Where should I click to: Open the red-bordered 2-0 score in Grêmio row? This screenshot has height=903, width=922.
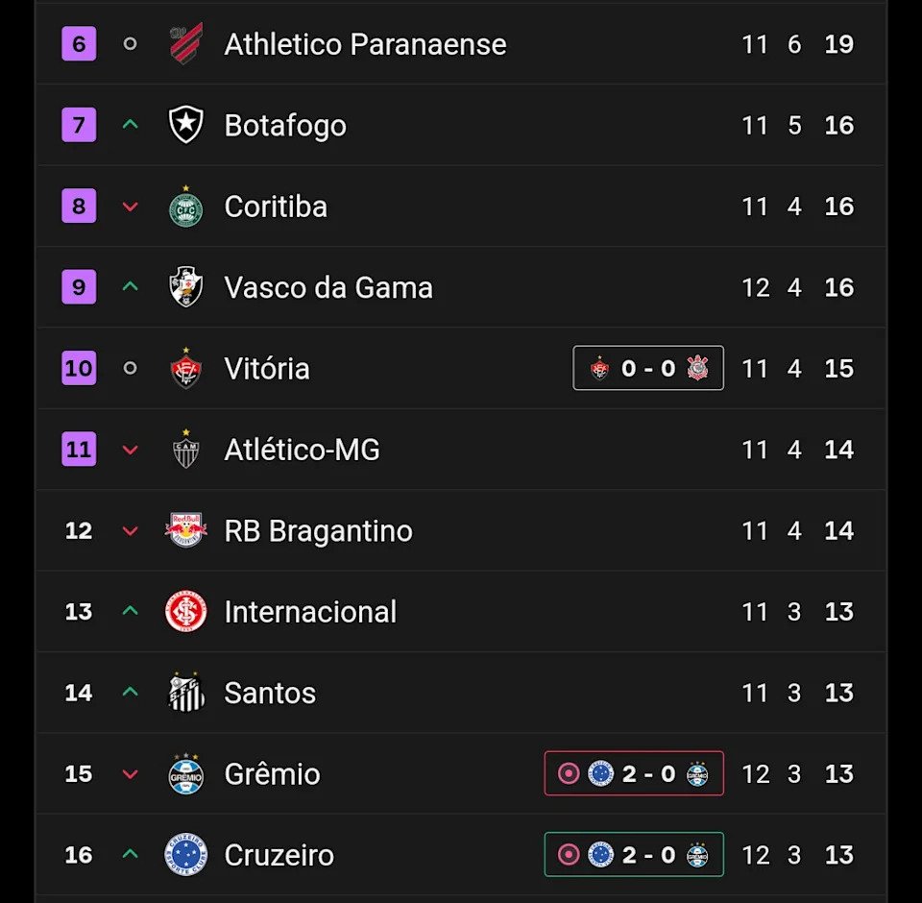(634, 773)
